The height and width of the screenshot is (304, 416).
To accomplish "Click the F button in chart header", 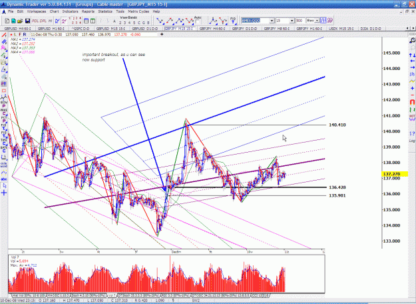I will pyautogui.click(x=20, y=35).
